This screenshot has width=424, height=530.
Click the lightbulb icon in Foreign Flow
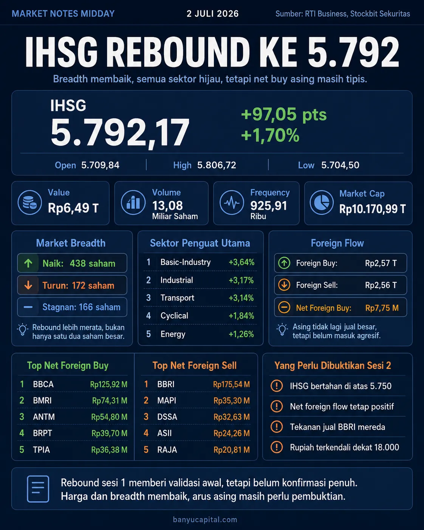point(282,330)
